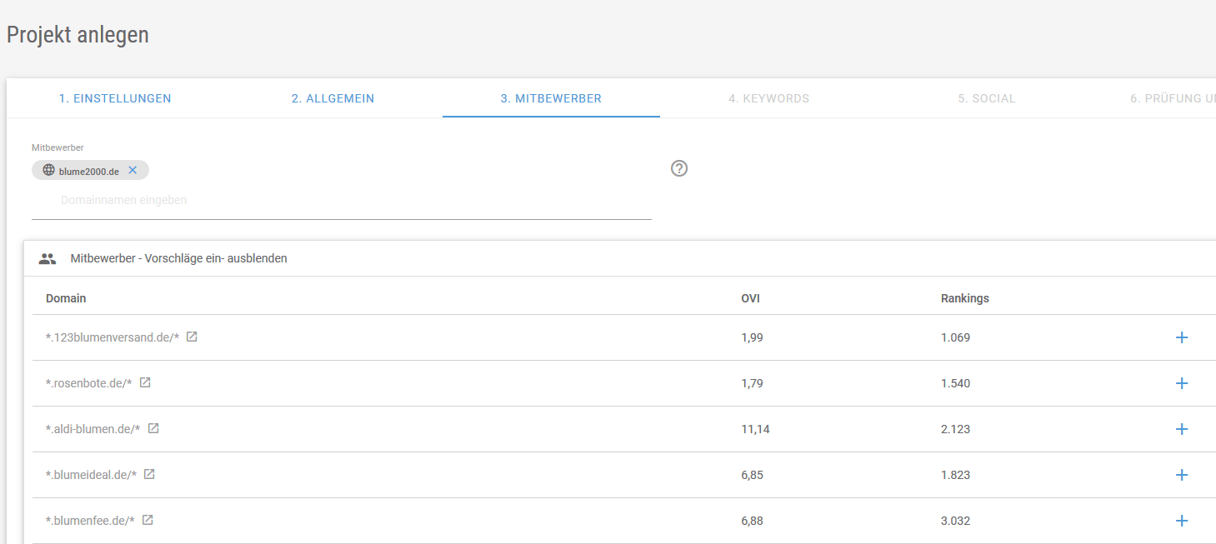Open blumeideal.de external link icon
This screenshot has width=1216, height=544.
(x=149, y=475)
